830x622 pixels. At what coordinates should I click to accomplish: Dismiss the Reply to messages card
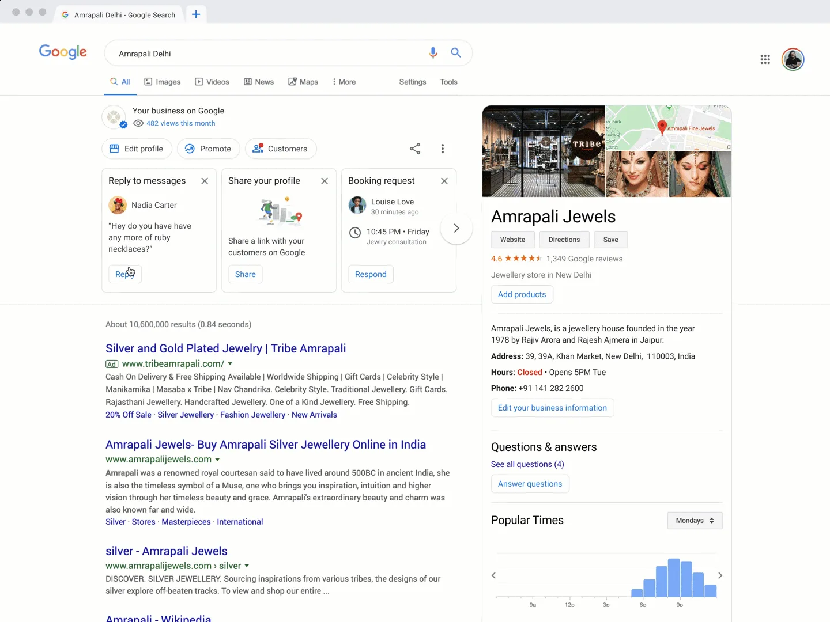point(205,181)
